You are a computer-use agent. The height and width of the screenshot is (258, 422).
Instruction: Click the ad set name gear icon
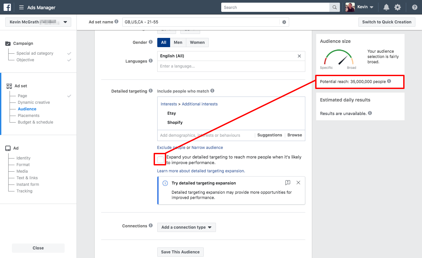[x=284, y=22]
